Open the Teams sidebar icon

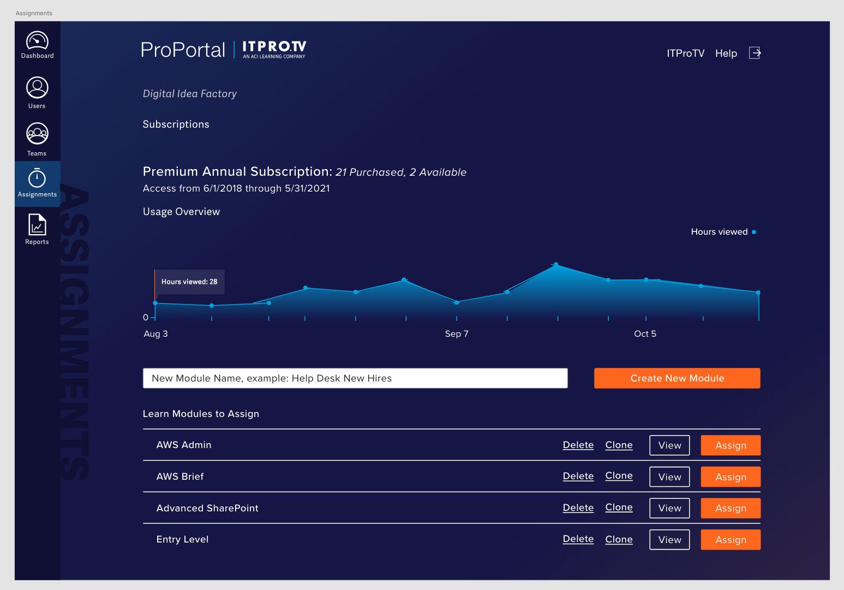tap(37, 134)
